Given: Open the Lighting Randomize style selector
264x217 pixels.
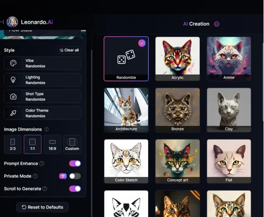Looking at the screenshot, I should pyautogui.click(x=42, y=80).
